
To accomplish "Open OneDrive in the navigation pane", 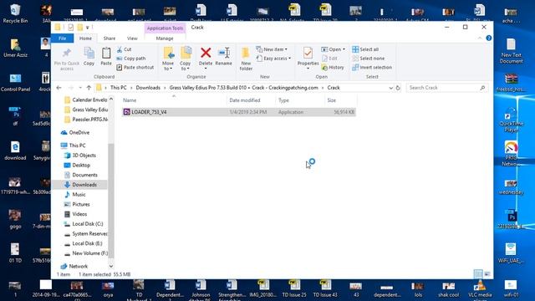I will coord(79,132).
